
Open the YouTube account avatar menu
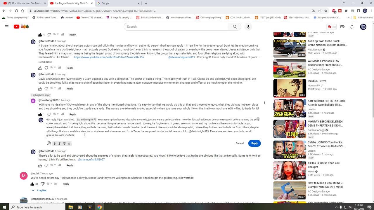pyautogui.click(x=363, y=27)
